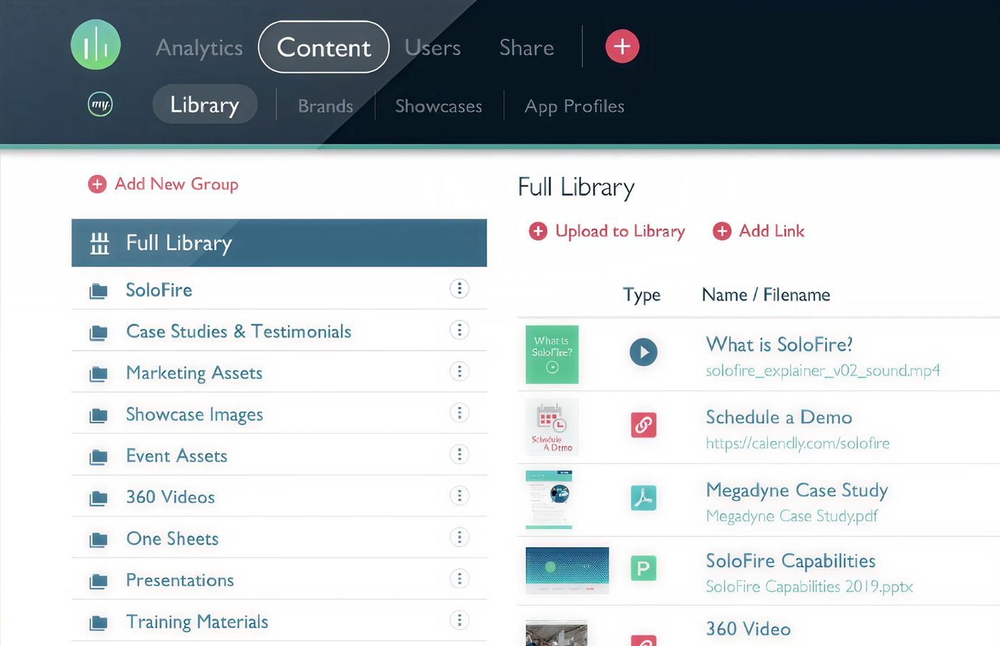Click the green SoloFire logo icon
The height and width of the screenshot is (646, 1000).
click(x=96, y=45)
